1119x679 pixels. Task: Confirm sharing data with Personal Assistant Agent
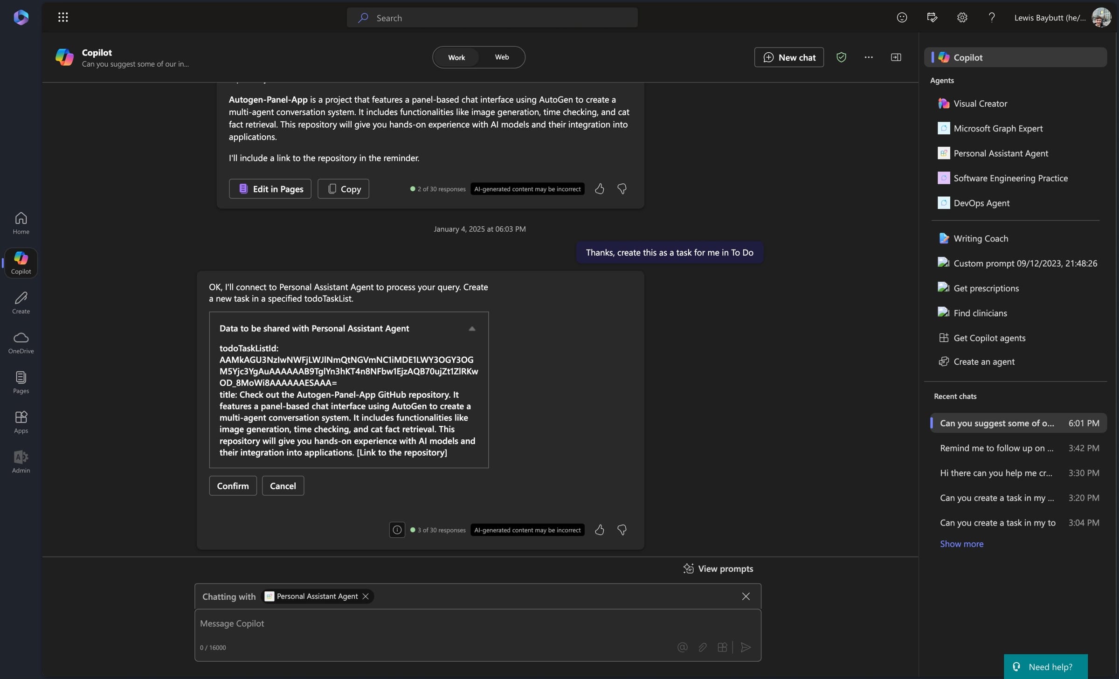coord(233,485)
